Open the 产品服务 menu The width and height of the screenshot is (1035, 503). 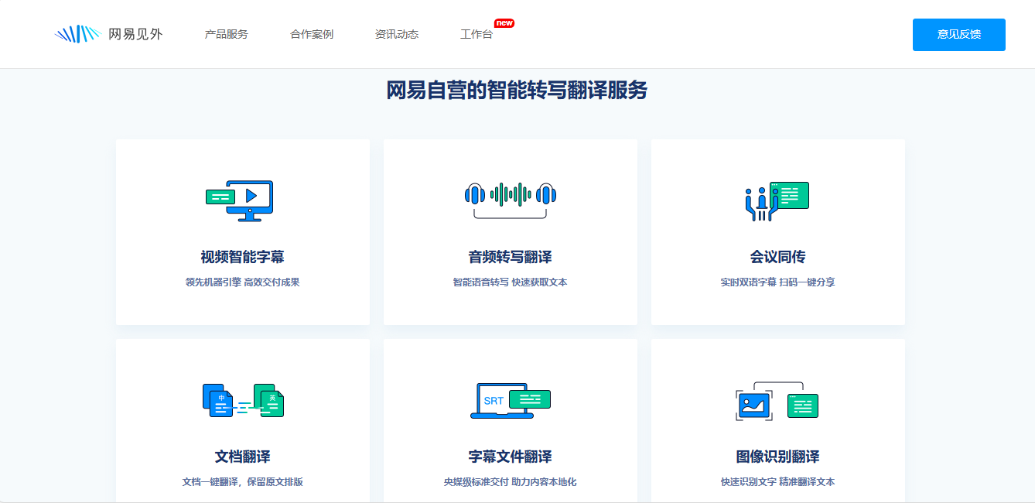(227, 34)
